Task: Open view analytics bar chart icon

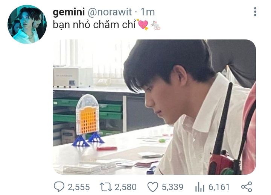Action: coord(199,187)
